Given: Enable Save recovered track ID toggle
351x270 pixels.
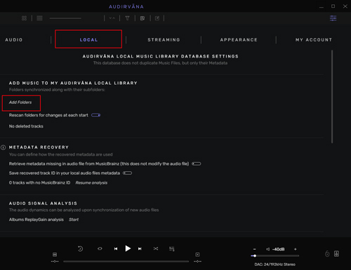Looking at the screenshot, I should pos(127,173).
